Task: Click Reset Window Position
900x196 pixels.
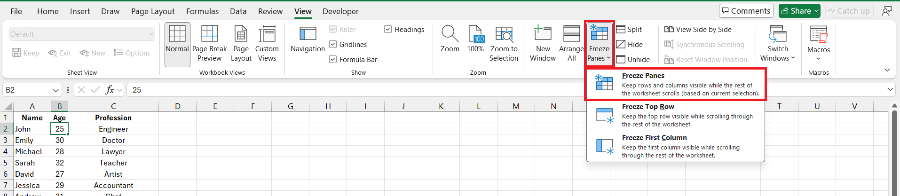Action: coord(705,60)
